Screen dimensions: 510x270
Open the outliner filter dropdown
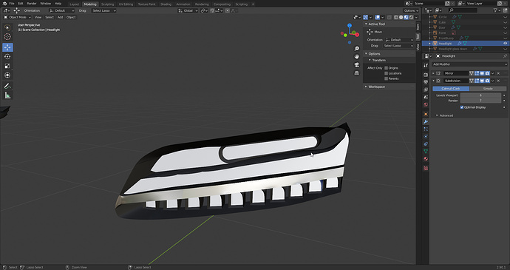tap(497, 11)
